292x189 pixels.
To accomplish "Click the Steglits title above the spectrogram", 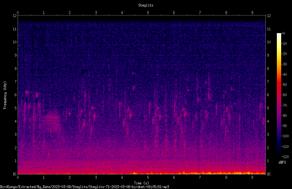I will pos(146,5).
